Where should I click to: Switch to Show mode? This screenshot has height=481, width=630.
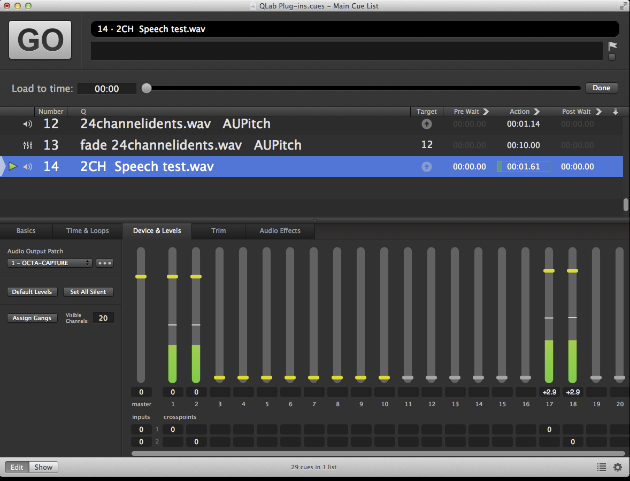pos(43,467)
